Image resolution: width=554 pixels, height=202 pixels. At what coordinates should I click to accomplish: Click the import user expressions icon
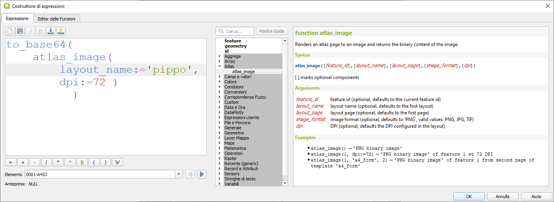51,31
